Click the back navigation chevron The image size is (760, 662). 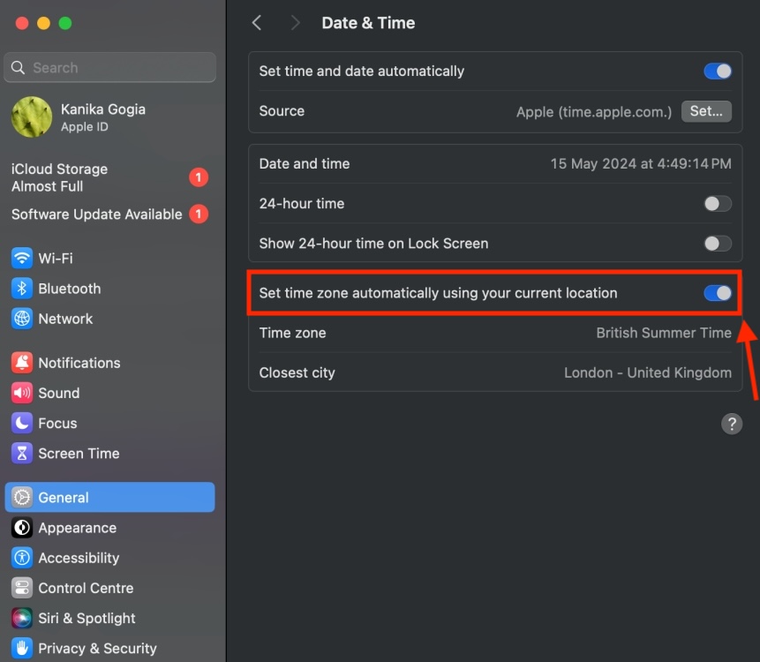256,22
